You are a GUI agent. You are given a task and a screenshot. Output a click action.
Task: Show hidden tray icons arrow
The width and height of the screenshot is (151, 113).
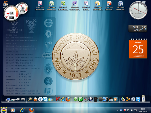coord(118,110)
